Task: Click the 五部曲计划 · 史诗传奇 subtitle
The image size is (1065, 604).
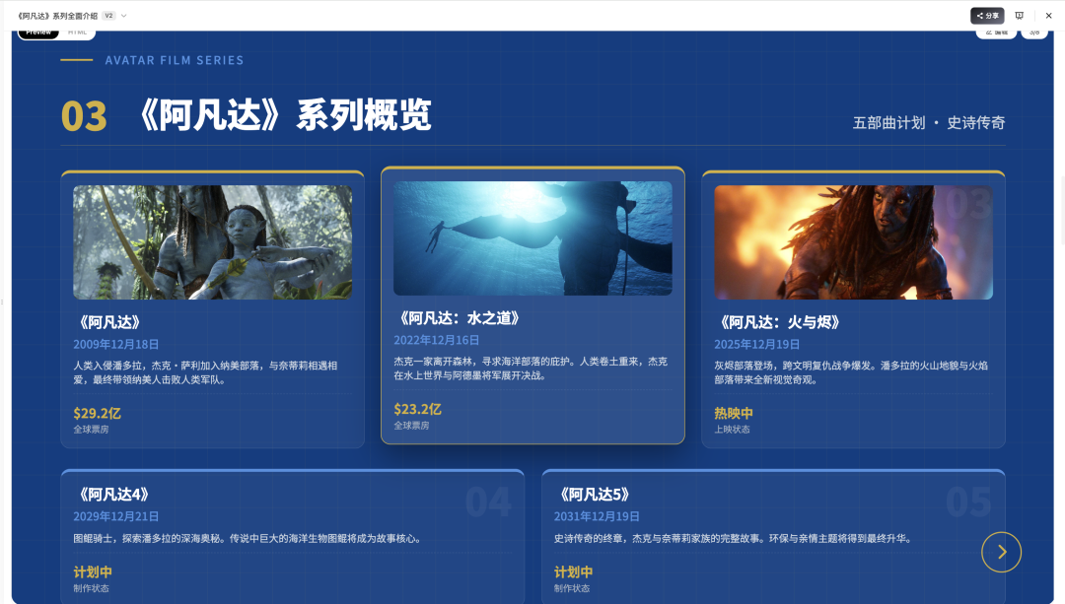Action: 929,123
